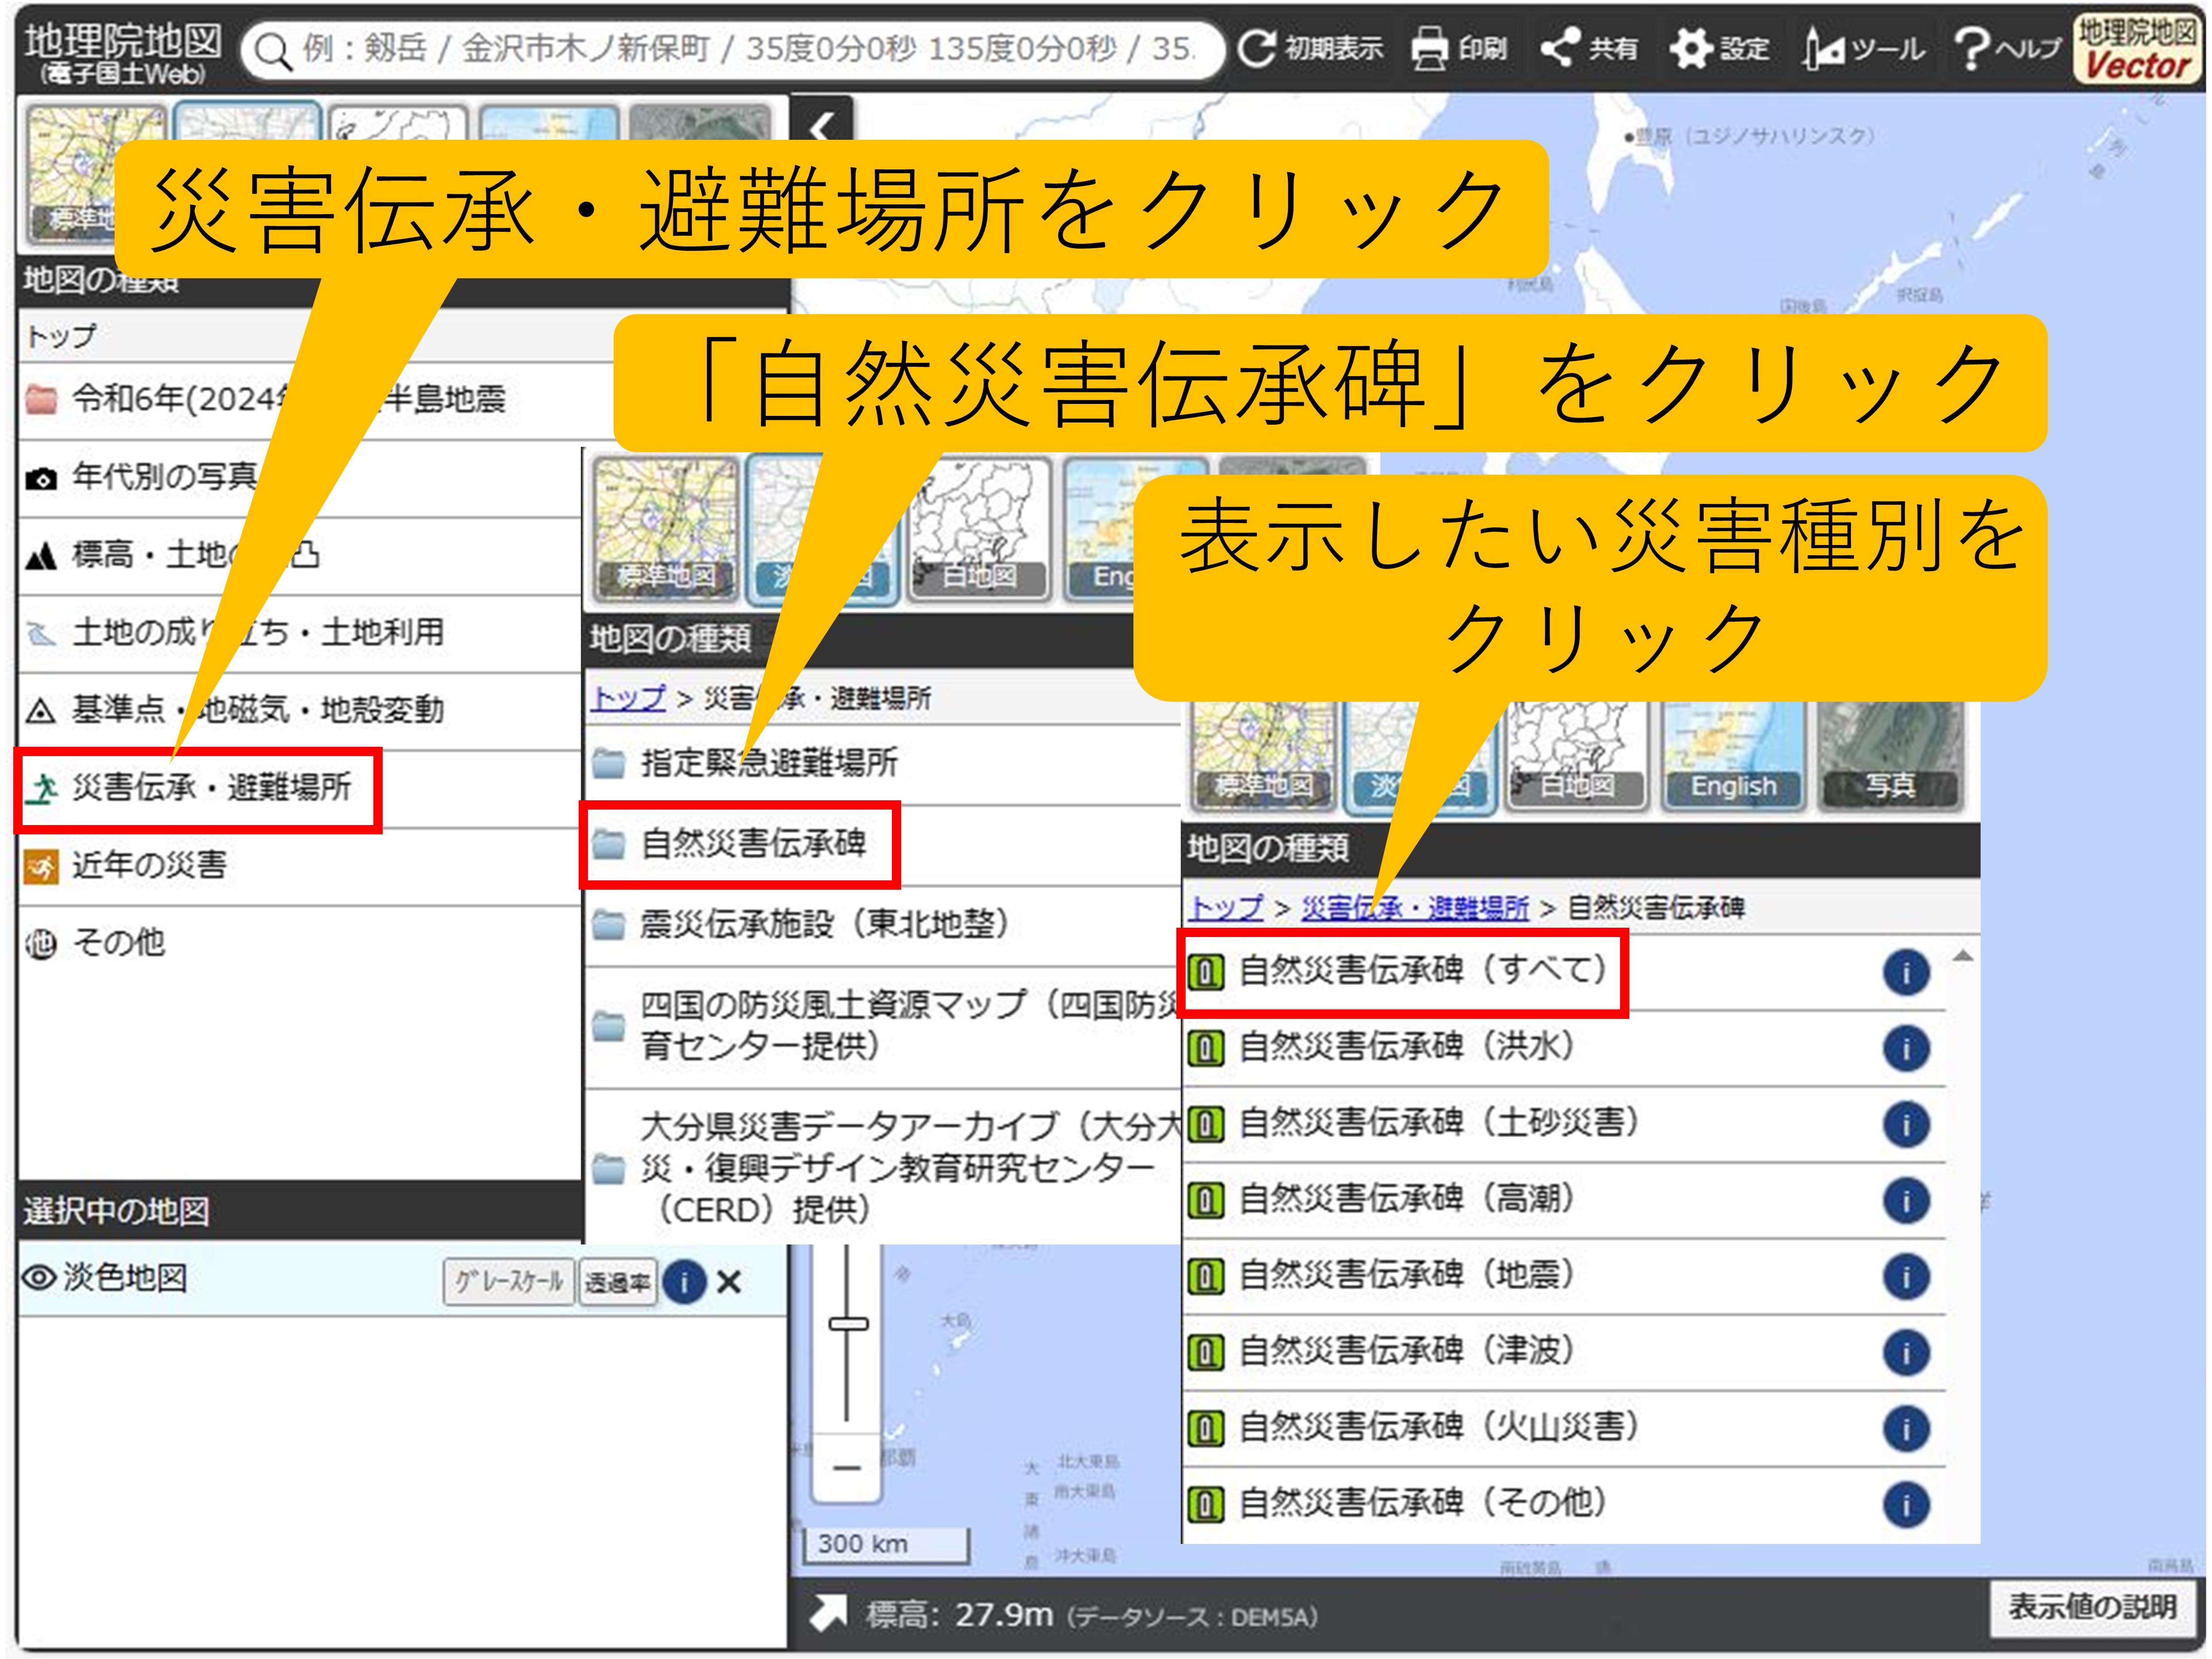The image size is (2212, 1659).
Task: Open 四国の防災風土資源マップ folder
Action: [882, 1026]
